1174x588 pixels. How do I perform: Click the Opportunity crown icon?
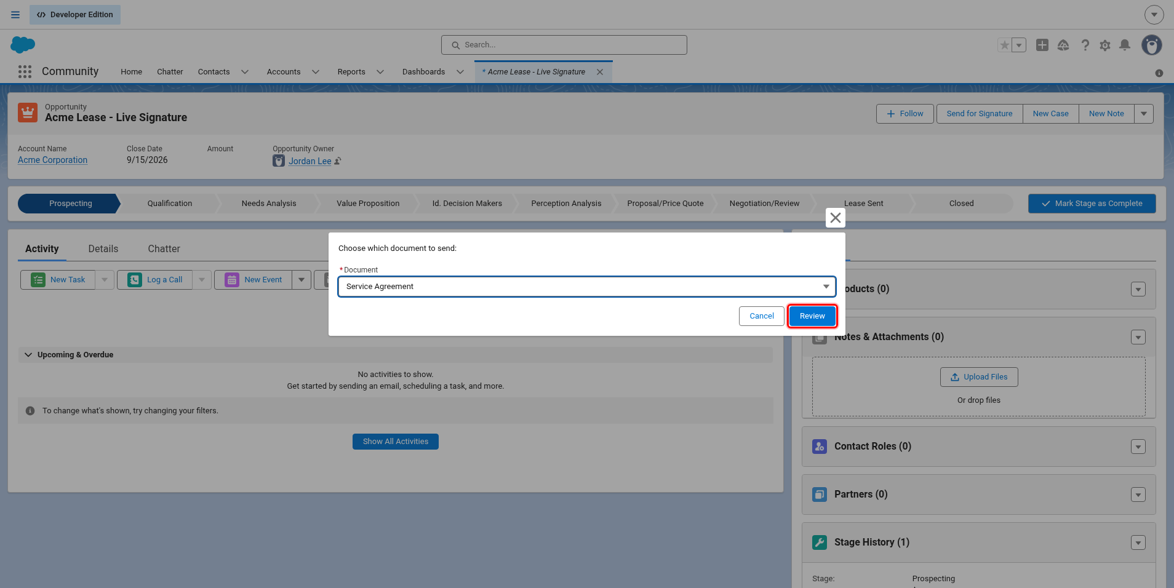click(28, 113)
